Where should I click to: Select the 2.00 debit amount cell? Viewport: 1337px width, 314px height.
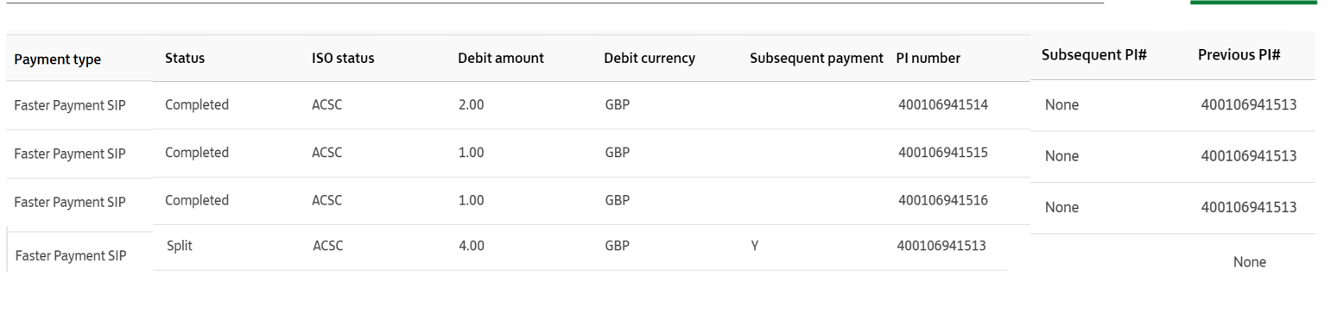471,105
